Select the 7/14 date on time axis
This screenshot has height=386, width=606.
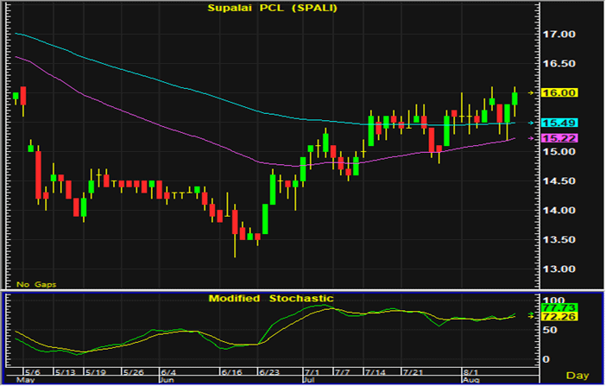(375, 372)
